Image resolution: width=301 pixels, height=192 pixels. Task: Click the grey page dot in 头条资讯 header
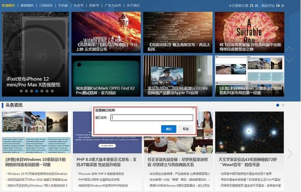283,105
